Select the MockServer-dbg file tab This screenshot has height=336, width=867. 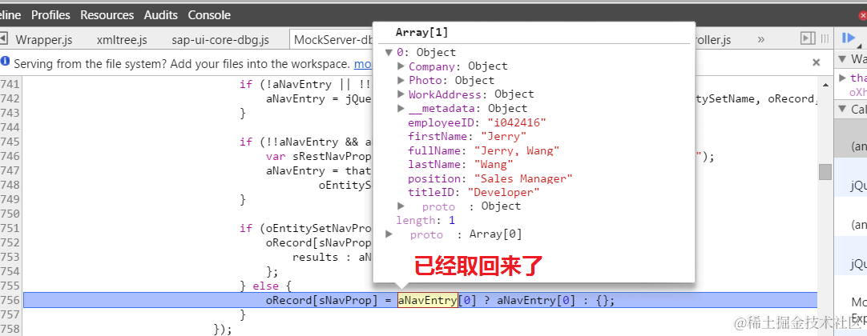332,40
